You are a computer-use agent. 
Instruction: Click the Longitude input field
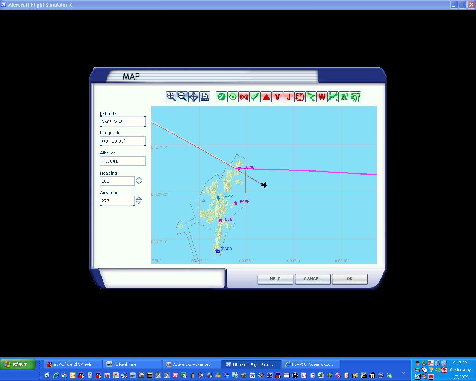[x=123, y=141]
